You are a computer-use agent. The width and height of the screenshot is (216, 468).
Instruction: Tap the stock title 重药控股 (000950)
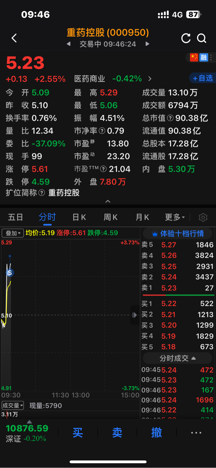[x=108, y=33]
